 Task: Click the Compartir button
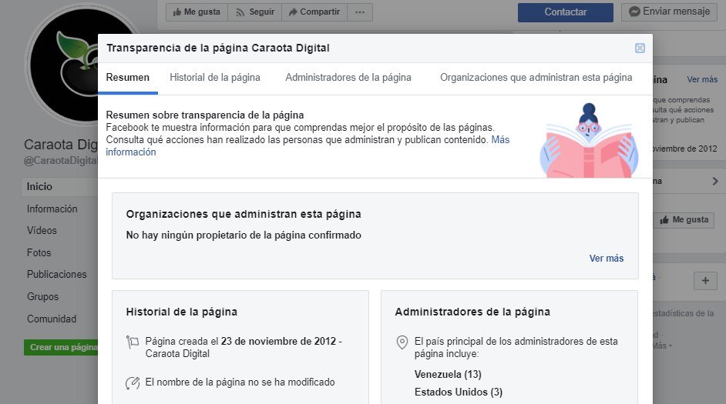pyautogui.click(x=314, y=12)
